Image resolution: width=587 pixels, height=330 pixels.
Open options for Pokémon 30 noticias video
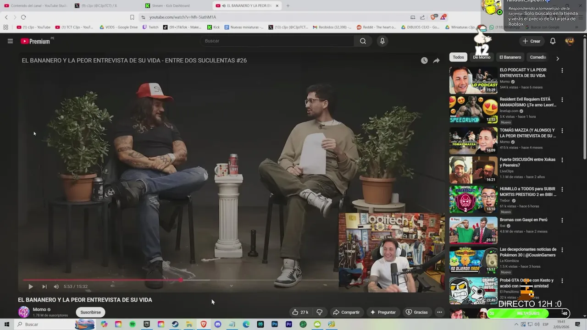tap(562, 250)
